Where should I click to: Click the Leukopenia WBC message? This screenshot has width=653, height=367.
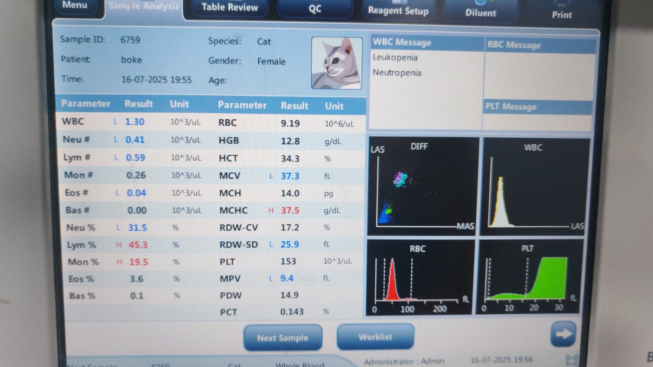[x=395, y=58]
